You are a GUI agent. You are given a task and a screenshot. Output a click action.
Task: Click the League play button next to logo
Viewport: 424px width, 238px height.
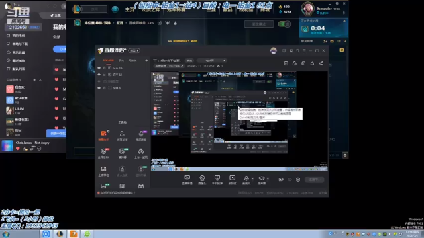95,9
